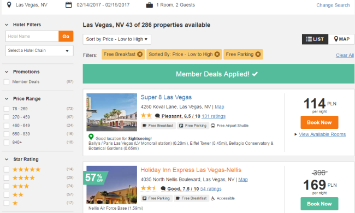The height and width of the screenshot is (213, 355).
Task: Switch to the MAP view tab
Action: [341, 39]
